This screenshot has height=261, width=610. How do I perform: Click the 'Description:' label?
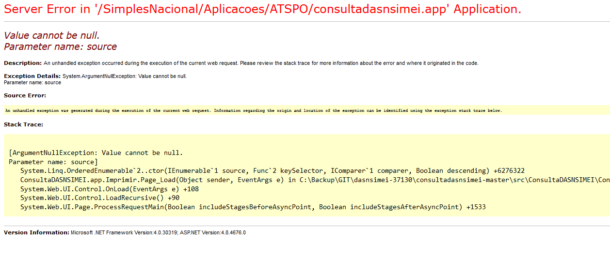[23, 63]
